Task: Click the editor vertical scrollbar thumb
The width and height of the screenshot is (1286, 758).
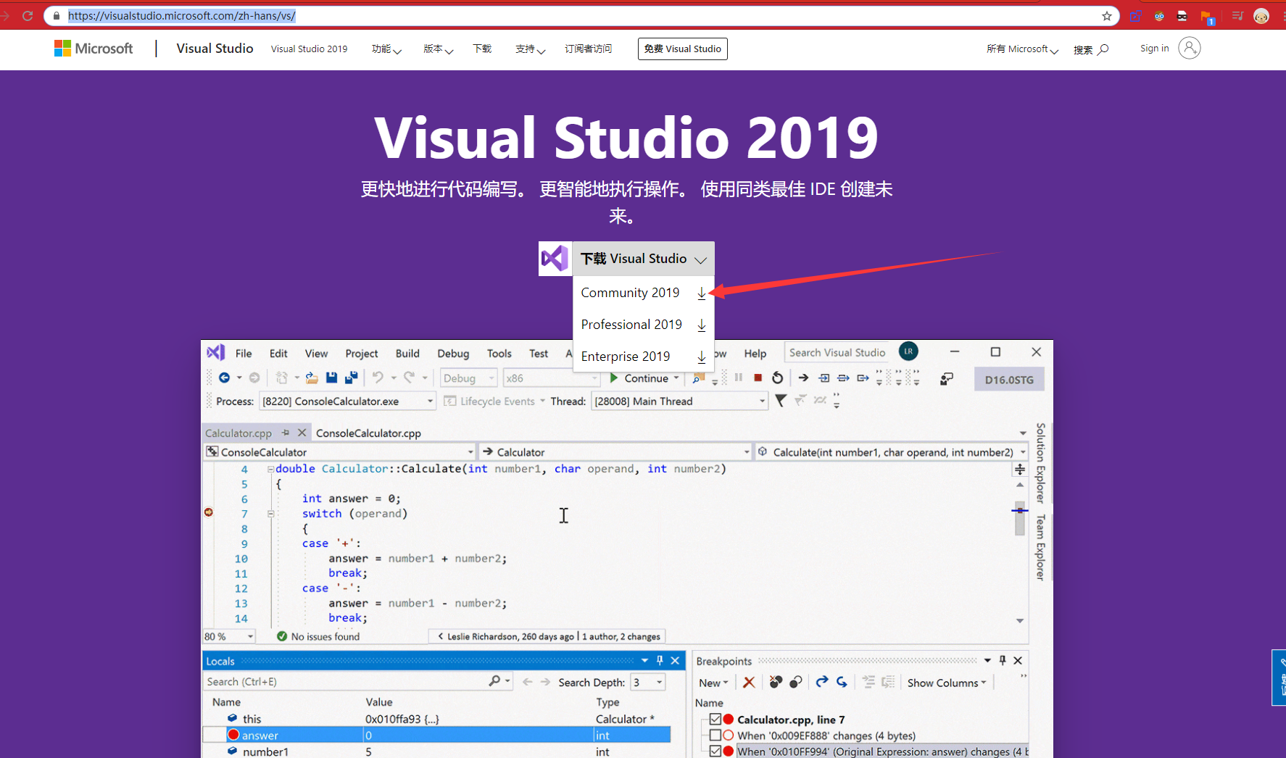Action: 1020,517
